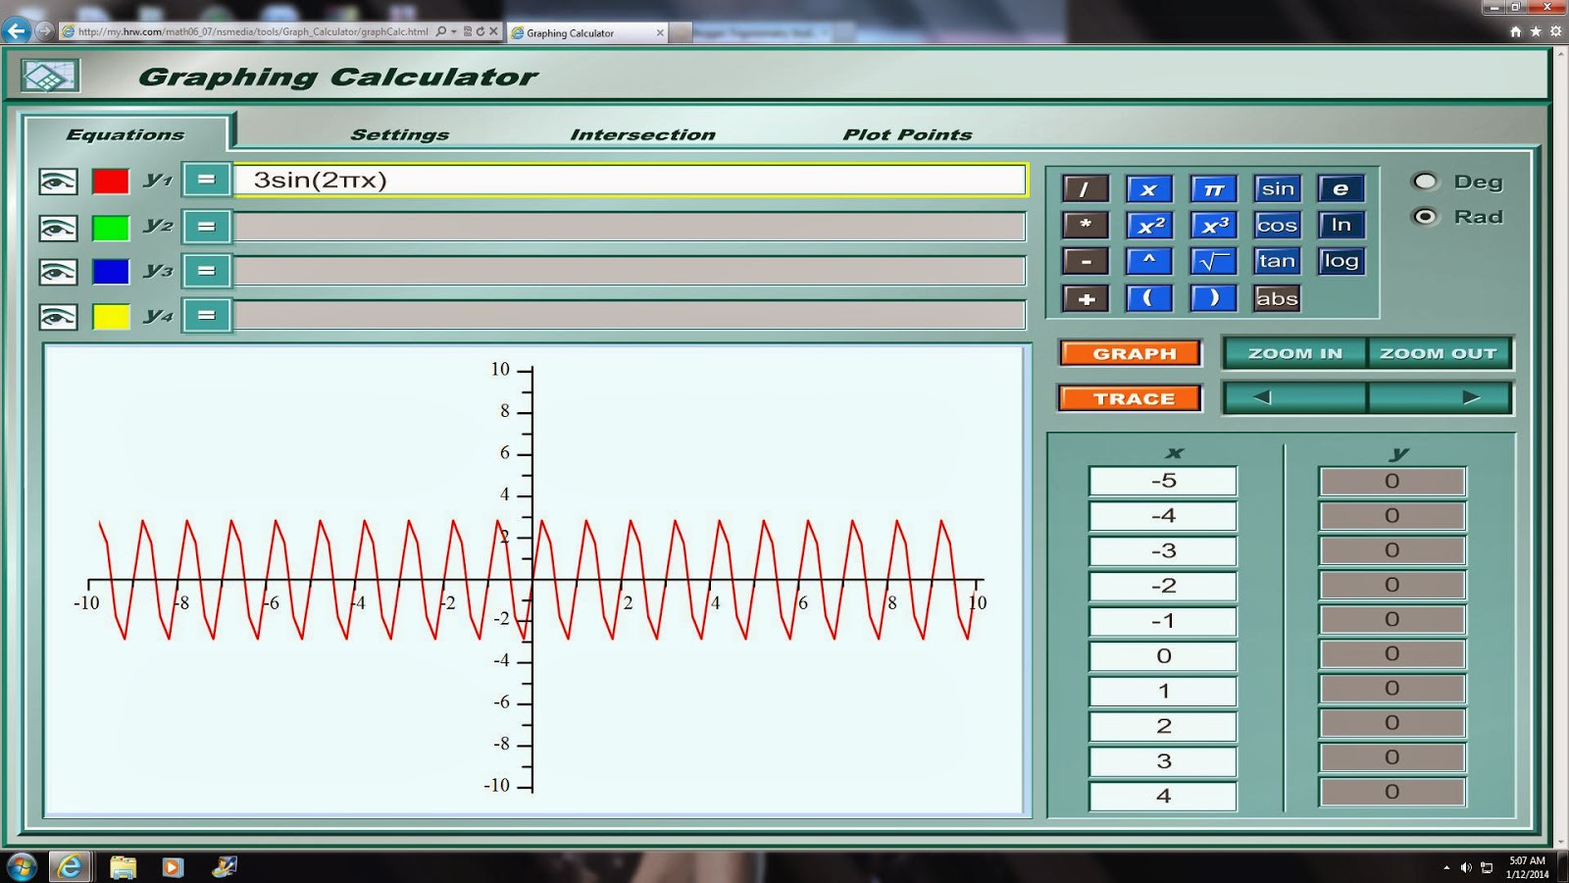Click the empty y2 equation field

click(630, 227)
